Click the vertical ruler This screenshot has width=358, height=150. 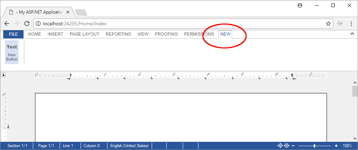pos(5,118)
